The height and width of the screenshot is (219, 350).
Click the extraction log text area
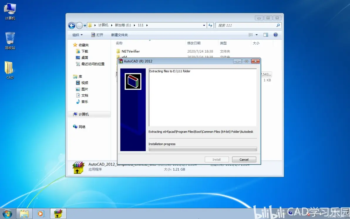[x=203, y=97]
